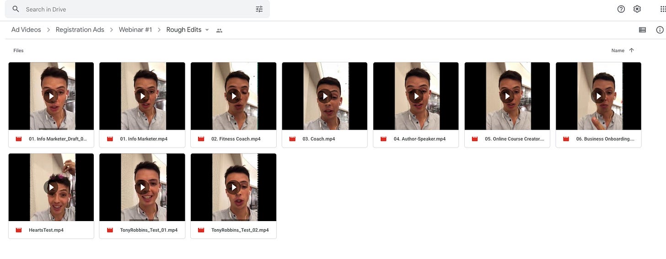The width and height of the screenshot is (666, 259).
Task: Reverse sort direction arrow
Action: [x=632, y=50]
